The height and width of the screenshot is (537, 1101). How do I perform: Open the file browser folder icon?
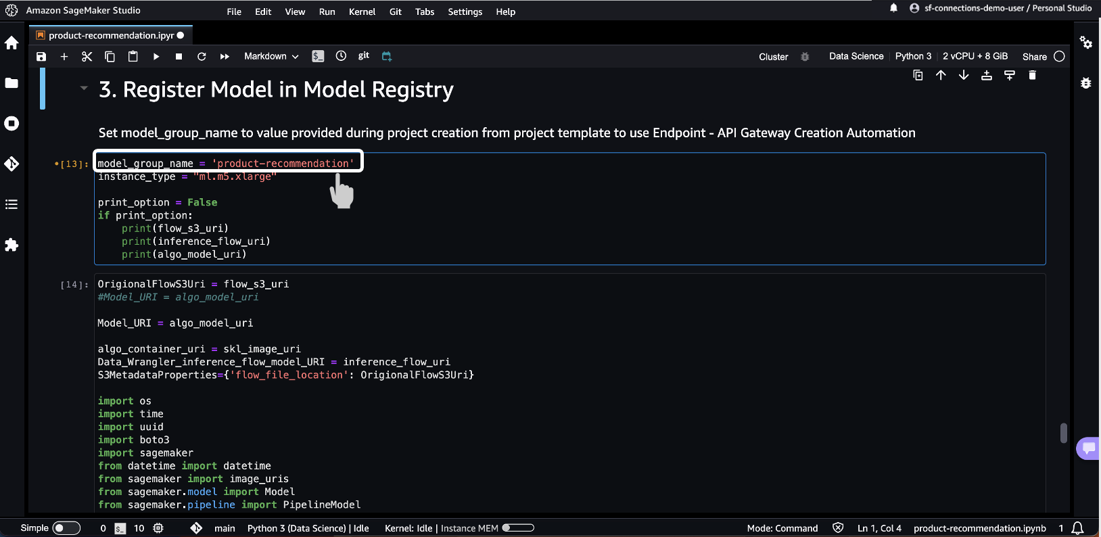point(11,83)
